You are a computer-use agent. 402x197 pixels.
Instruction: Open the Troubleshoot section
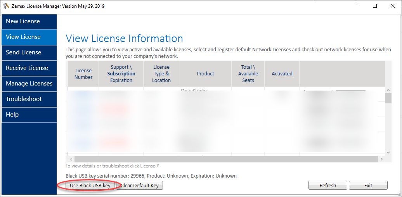coord(29,99)
